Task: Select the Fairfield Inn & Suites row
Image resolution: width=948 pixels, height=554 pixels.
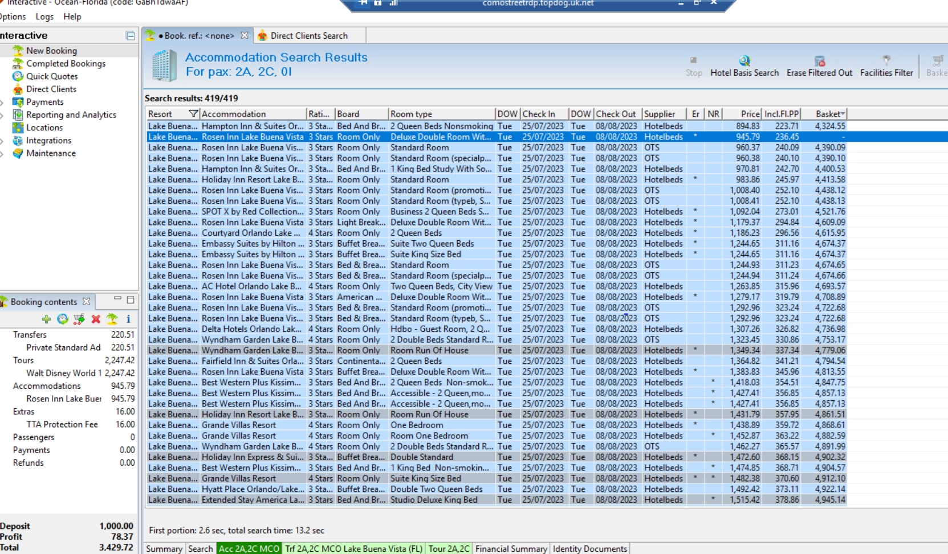Action: pyautogui.click(x=496, y=361)
